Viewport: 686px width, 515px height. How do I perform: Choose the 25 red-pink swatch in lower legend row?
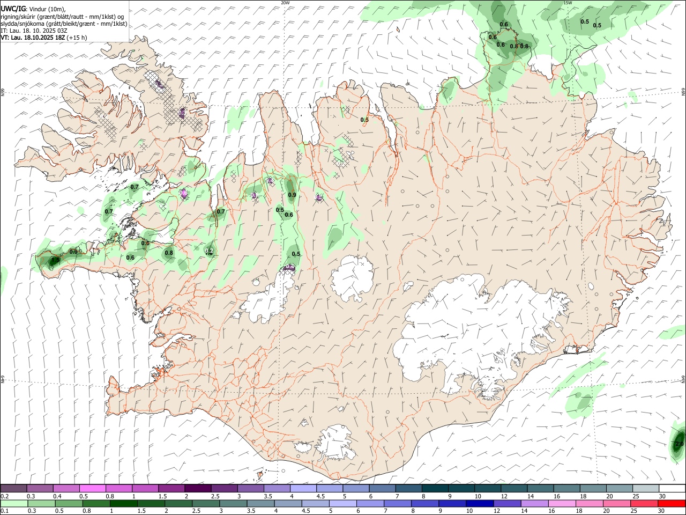tap(644, 503)
